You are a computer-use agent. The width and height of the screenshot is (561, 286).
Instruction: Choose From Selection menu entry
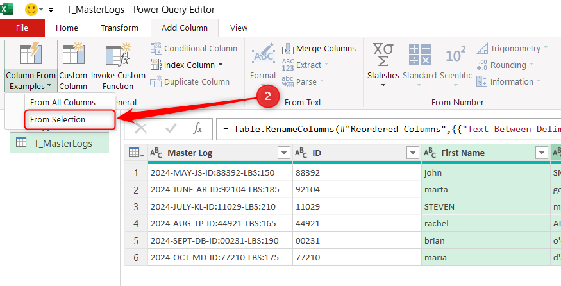(x=70, y=119)
